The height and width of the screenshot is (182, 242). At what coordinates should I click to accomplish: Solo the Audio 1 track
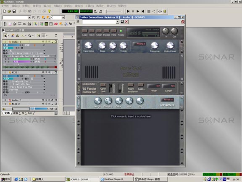coord(46,42)
